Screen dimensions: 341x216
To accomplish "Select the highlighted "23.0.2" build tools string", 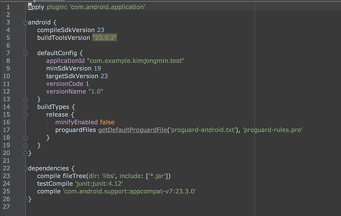I will (105, 37).
